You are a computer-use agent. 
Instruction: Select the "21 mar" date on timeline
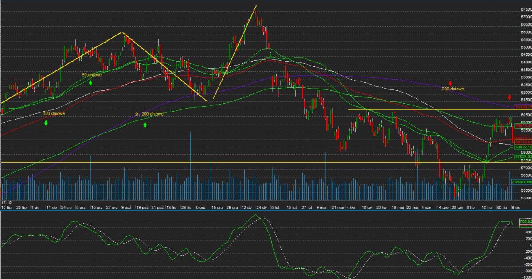click(x=337, y=207)
